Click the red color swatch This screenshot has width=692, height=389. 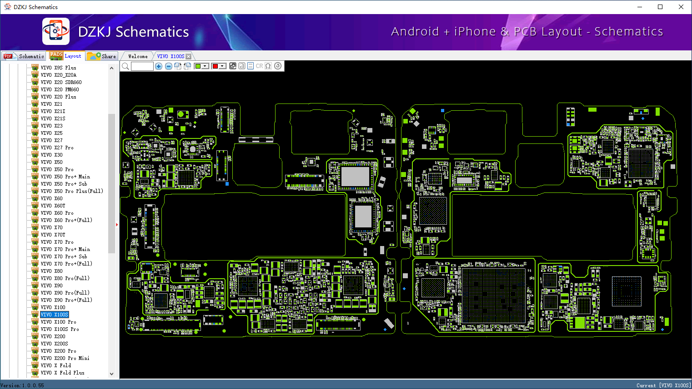tap(215, 66)
